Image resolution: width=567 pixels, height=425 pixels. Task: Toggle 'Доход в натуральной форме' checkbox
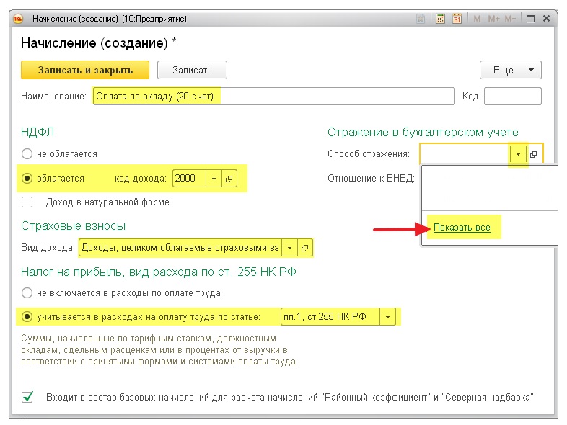click(x=27, y=202)
